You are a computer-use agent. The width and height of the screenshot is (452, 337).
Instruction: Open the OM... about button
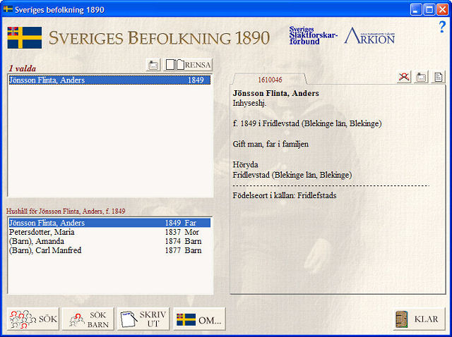point(199,319)
